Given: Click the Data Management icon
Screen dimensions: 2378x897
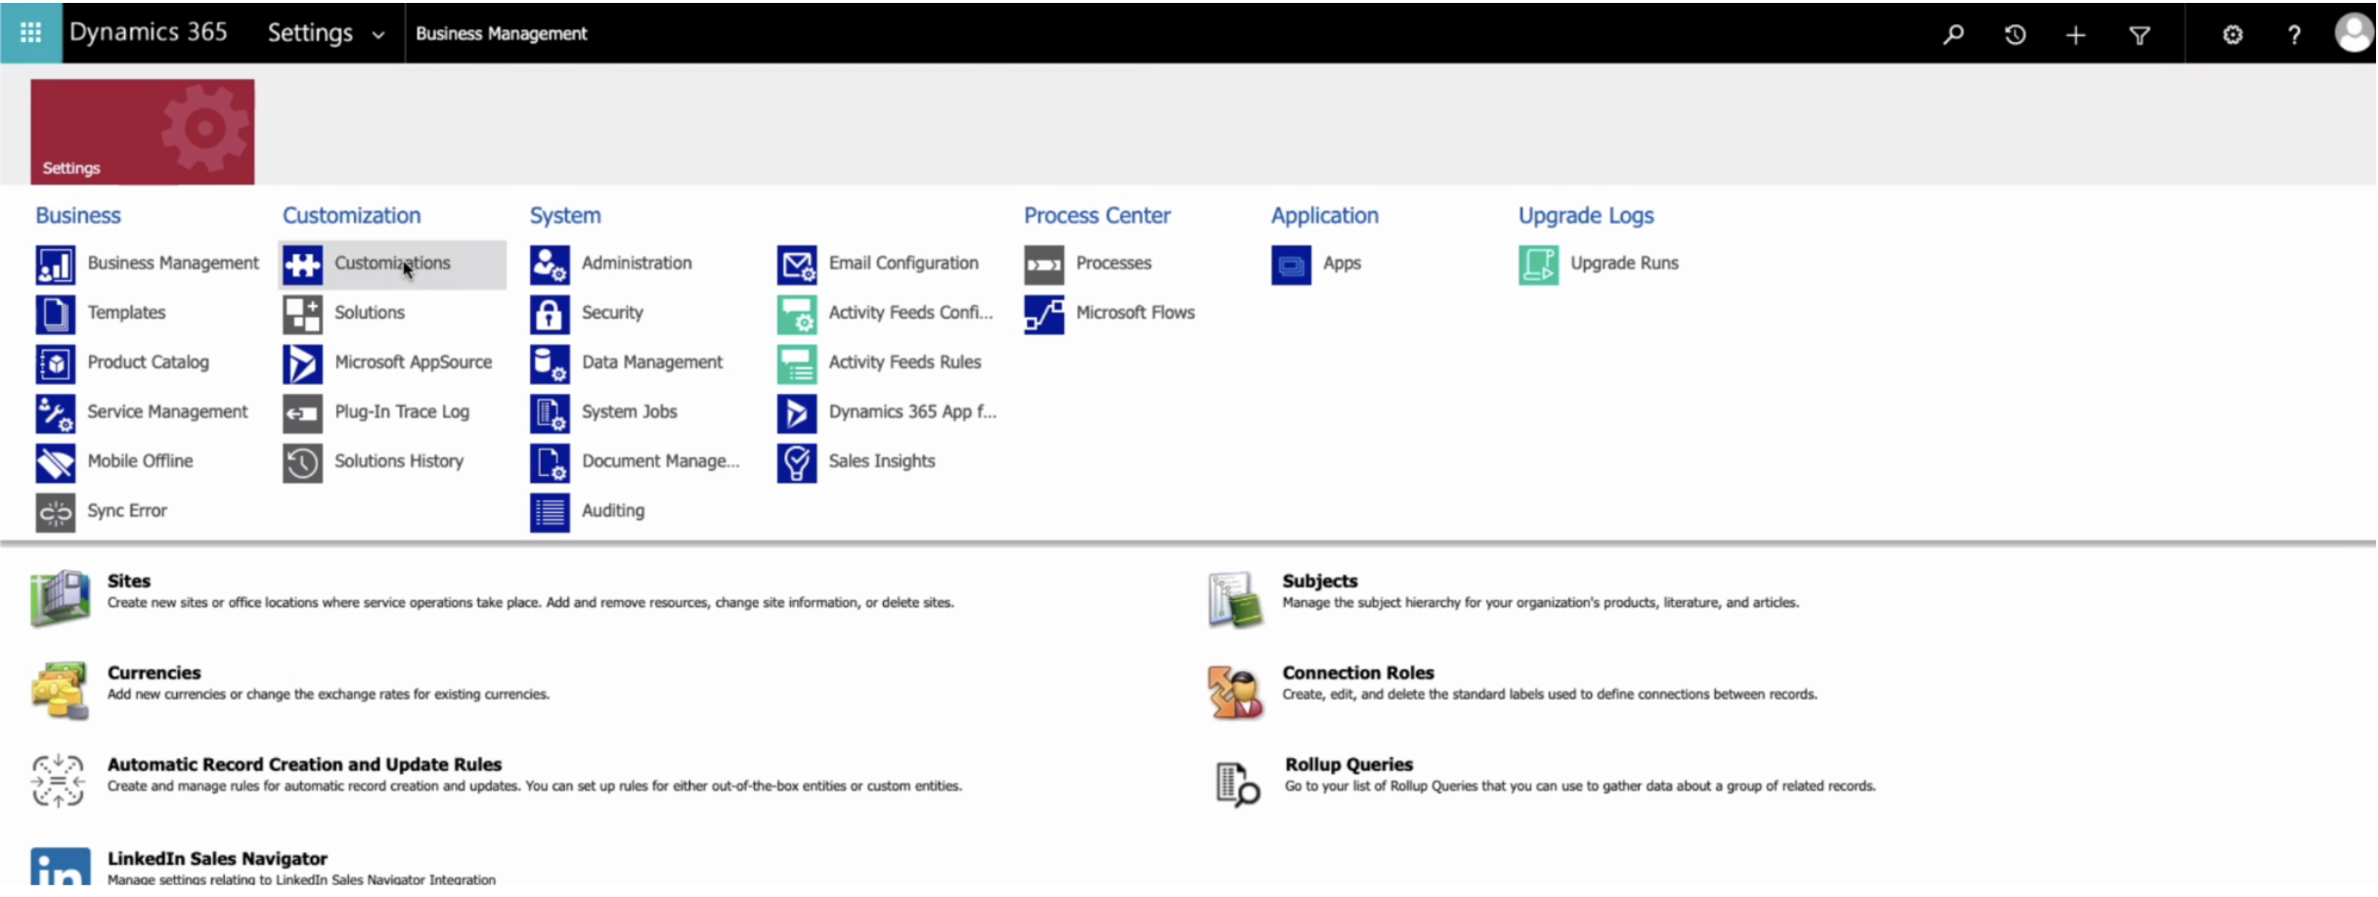Looking at the screenshot, I should click(x=550, y=363).
